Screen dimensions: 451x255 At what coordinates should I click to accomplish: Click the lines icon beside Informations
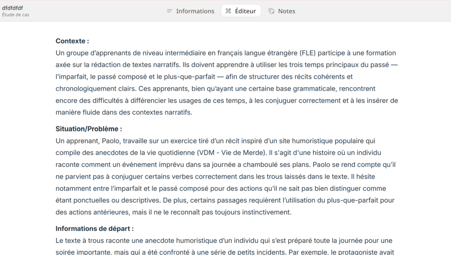pos(170,11)
